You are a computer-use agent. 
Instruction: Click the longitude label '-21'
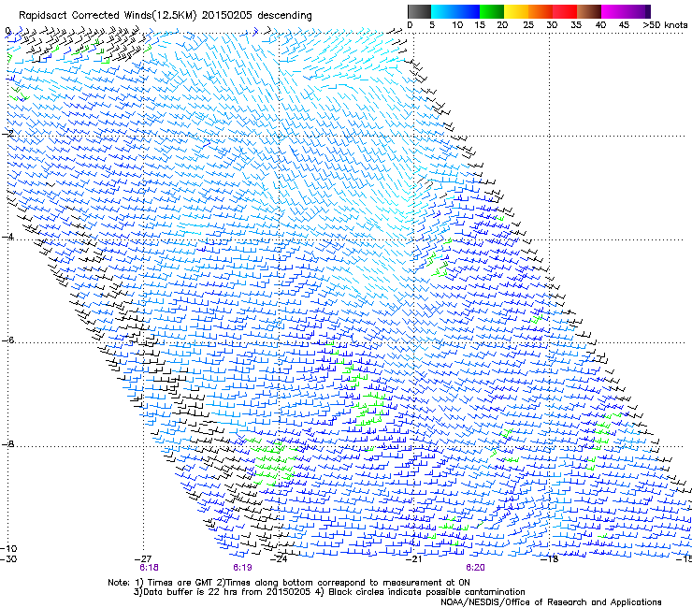click(x=413, y=559)
